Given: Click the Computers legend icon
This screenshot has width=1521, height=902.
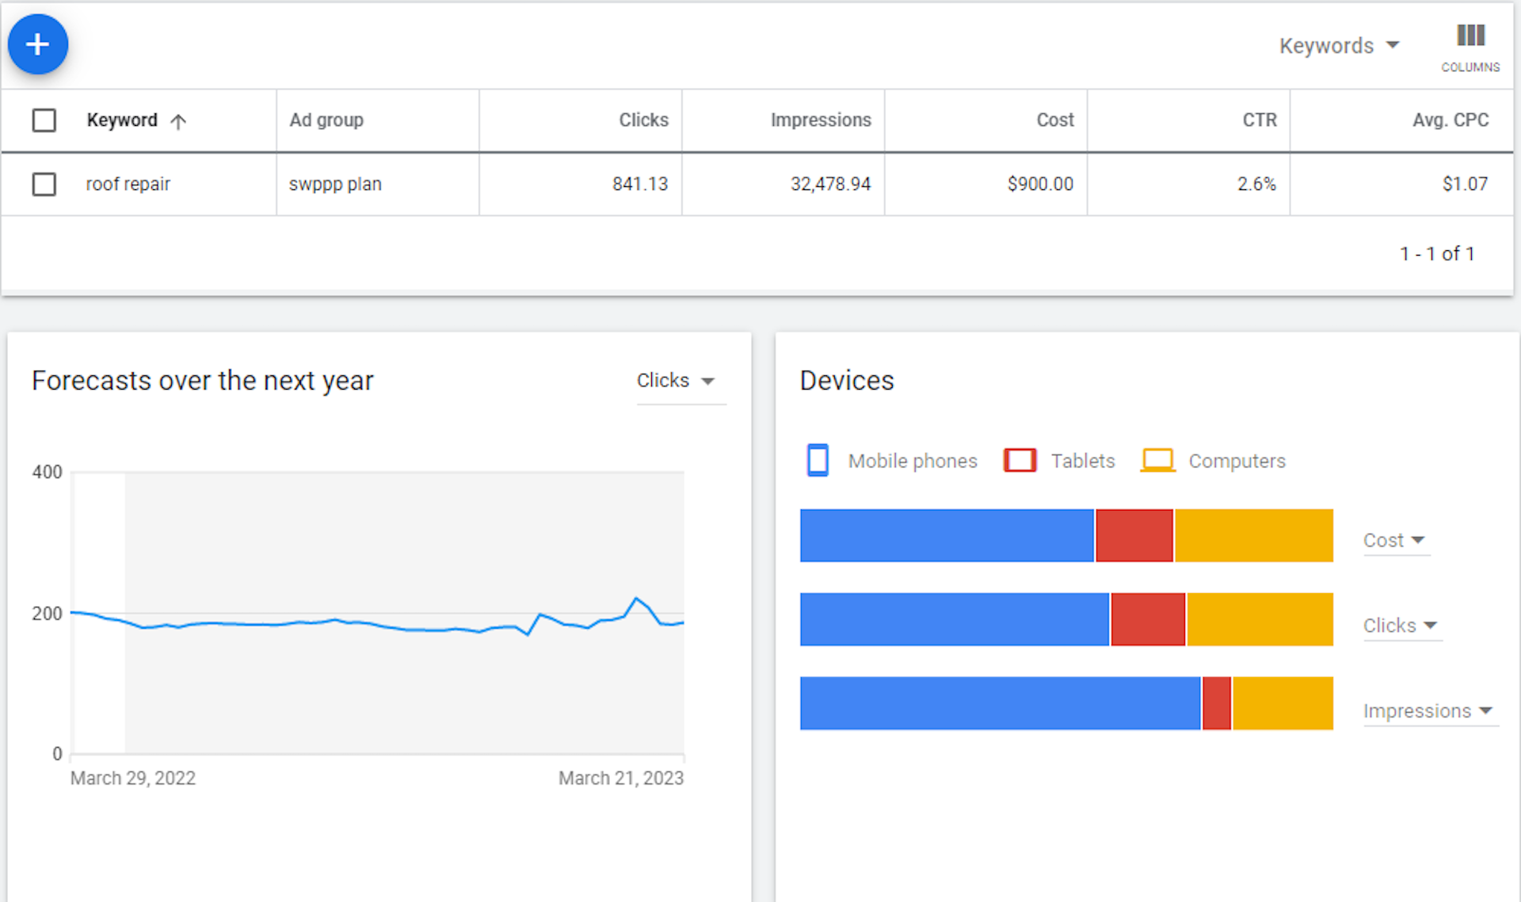Looking at the screenshot, I should tap(1157, 460).
